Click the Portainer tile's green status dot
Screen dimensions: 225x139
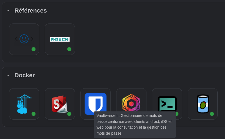click(34, 114)
